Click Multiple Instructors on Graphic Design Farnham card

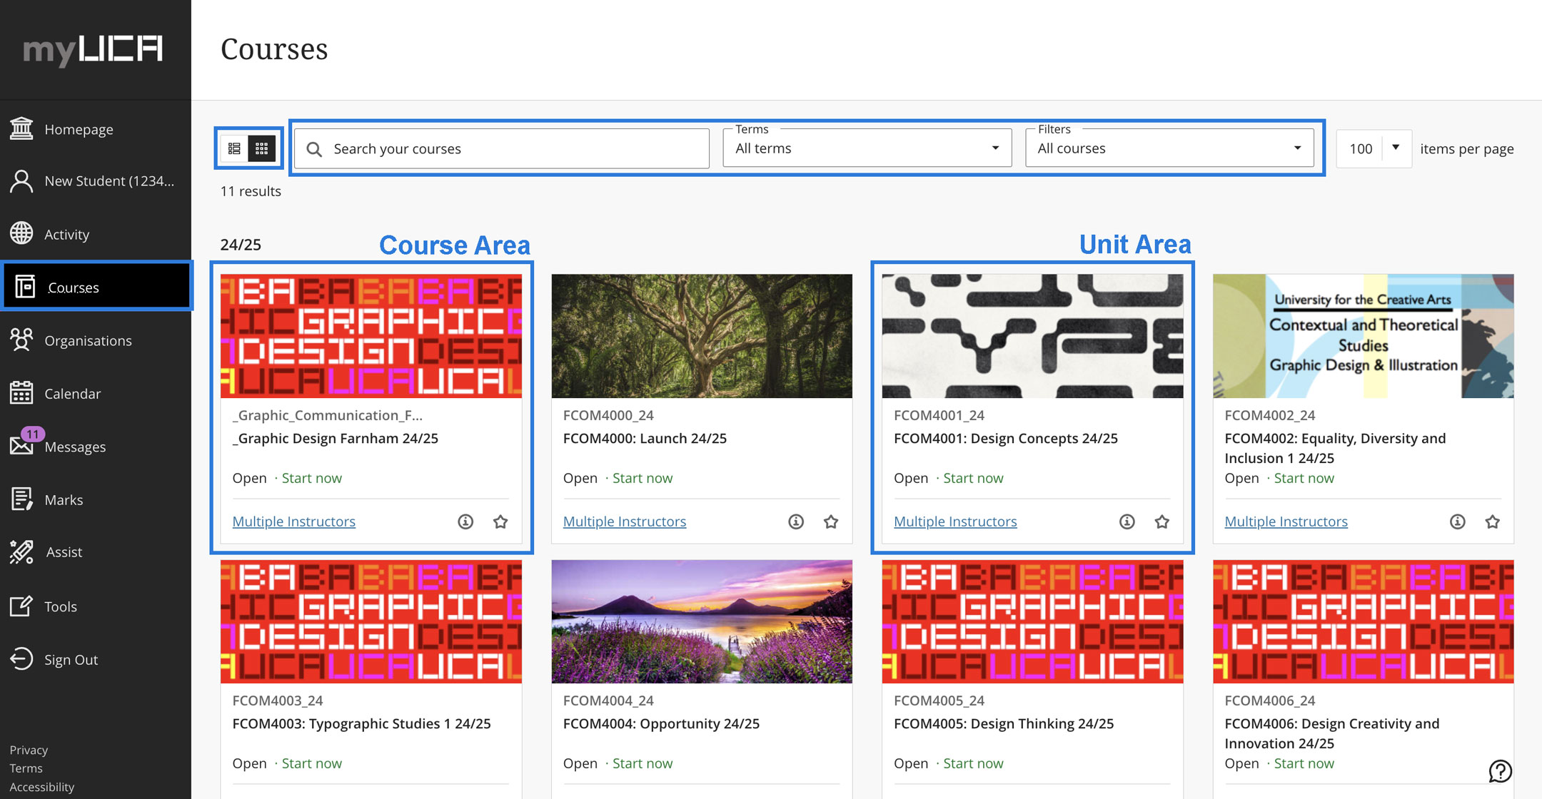pos(294,521)
